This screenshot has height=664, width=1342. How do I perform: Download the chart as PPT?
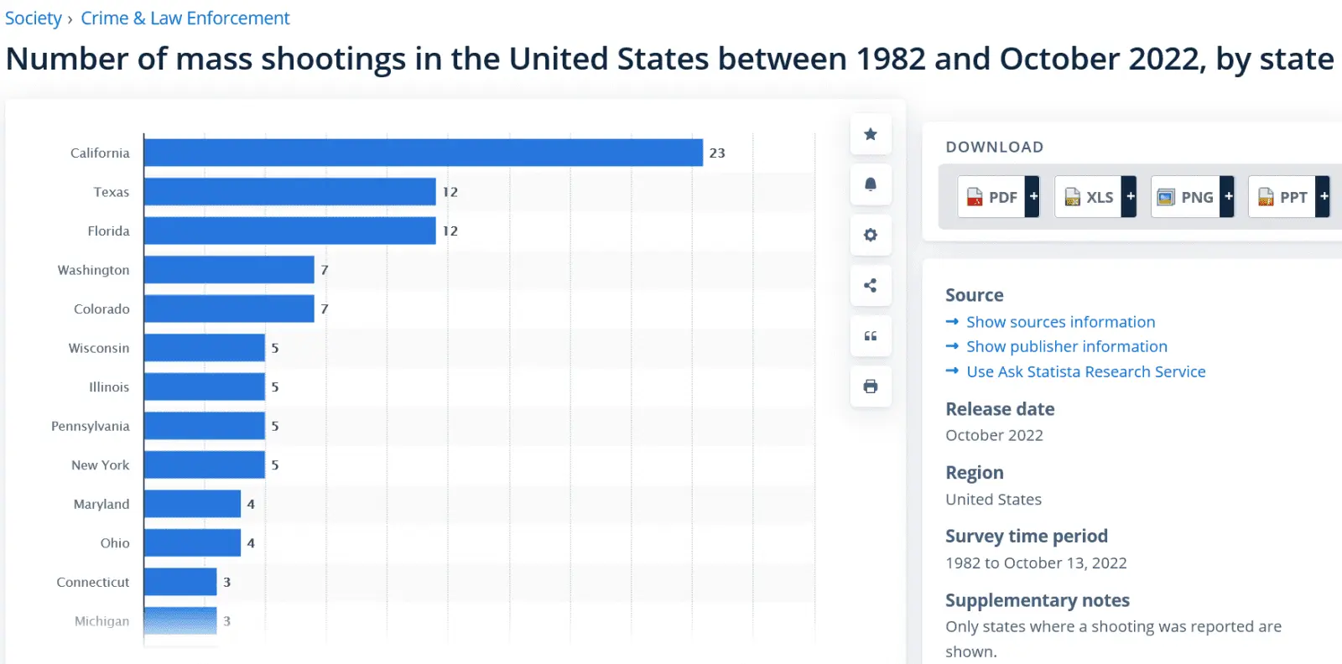click(1283, 197)
